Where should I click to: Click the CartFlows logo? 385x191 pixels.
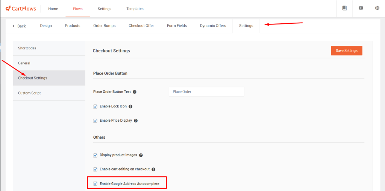[x=21, y=9]
